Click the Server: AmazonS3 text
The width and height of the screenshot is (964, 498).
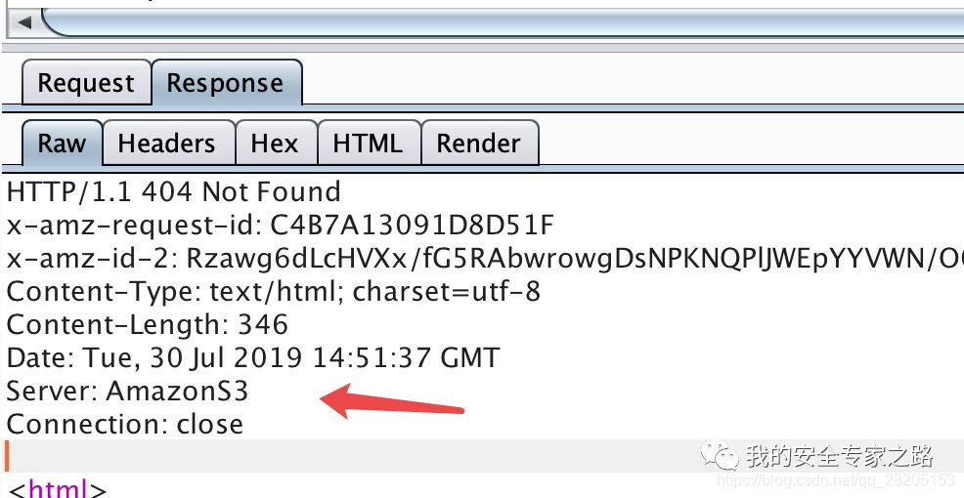pyautogui.click(x=127, y=392)
